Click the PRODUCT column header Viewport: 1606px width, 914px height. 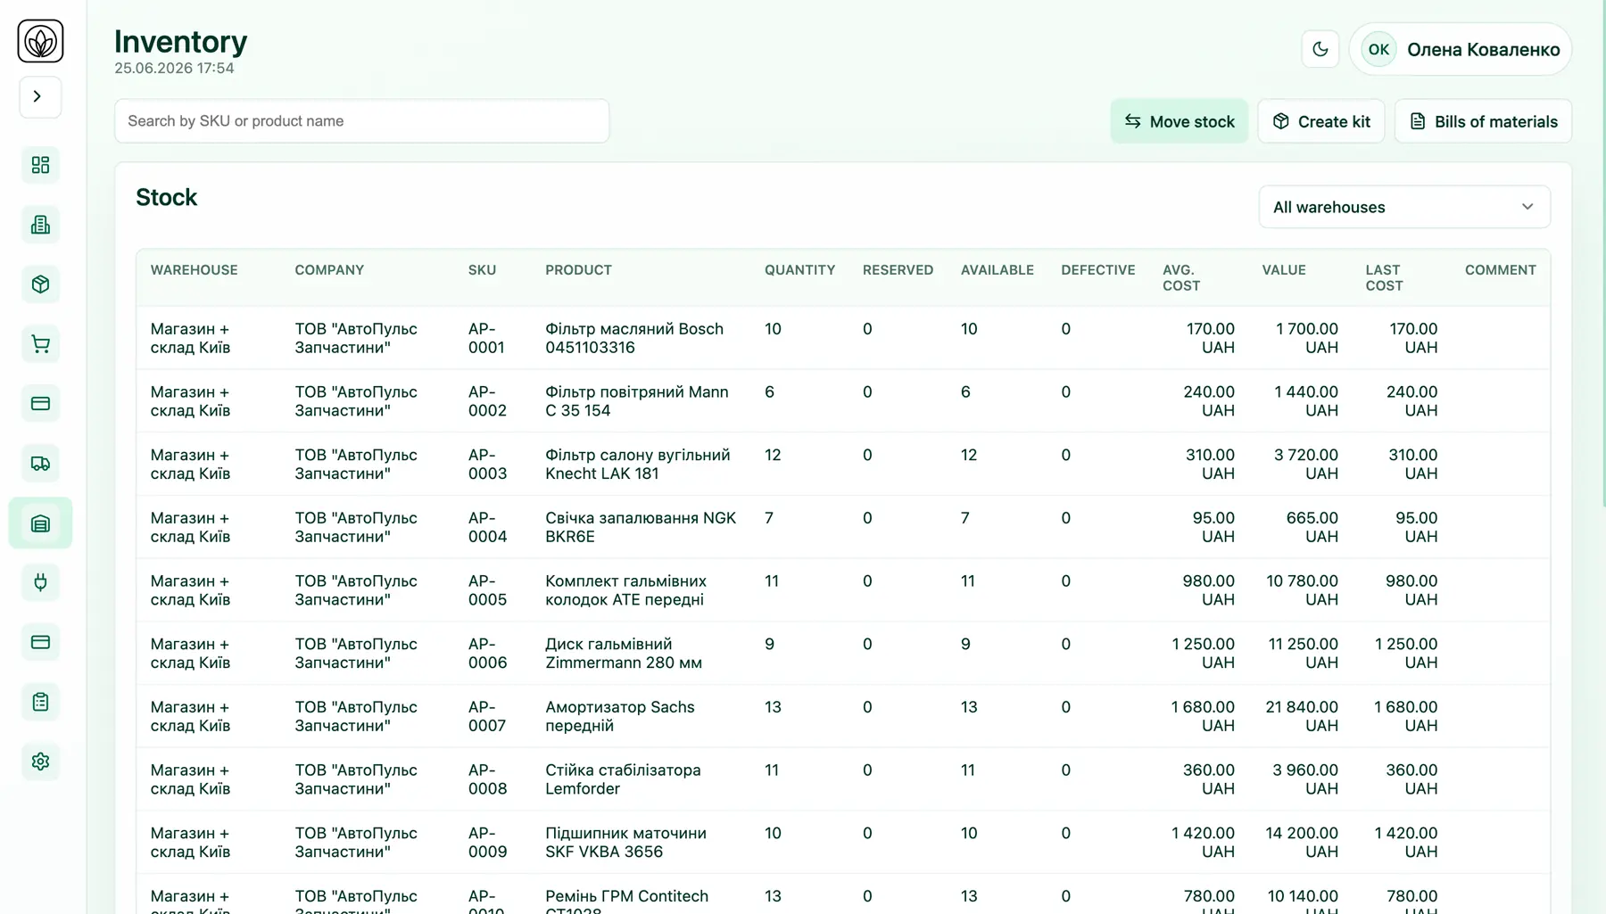(x=578, y=270)
